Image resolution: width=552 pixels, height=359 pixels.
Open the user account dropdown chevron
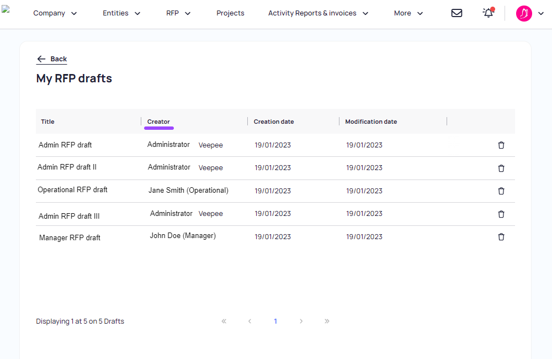(541, 13)
